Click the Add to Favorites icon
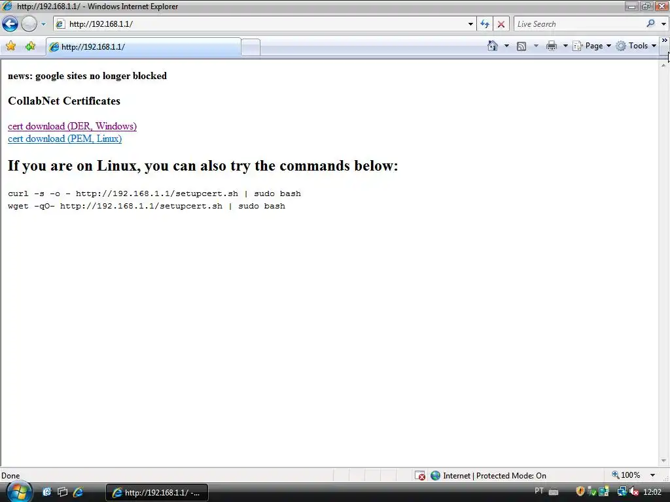Viewport: 670px width, 502px height. 30,46
